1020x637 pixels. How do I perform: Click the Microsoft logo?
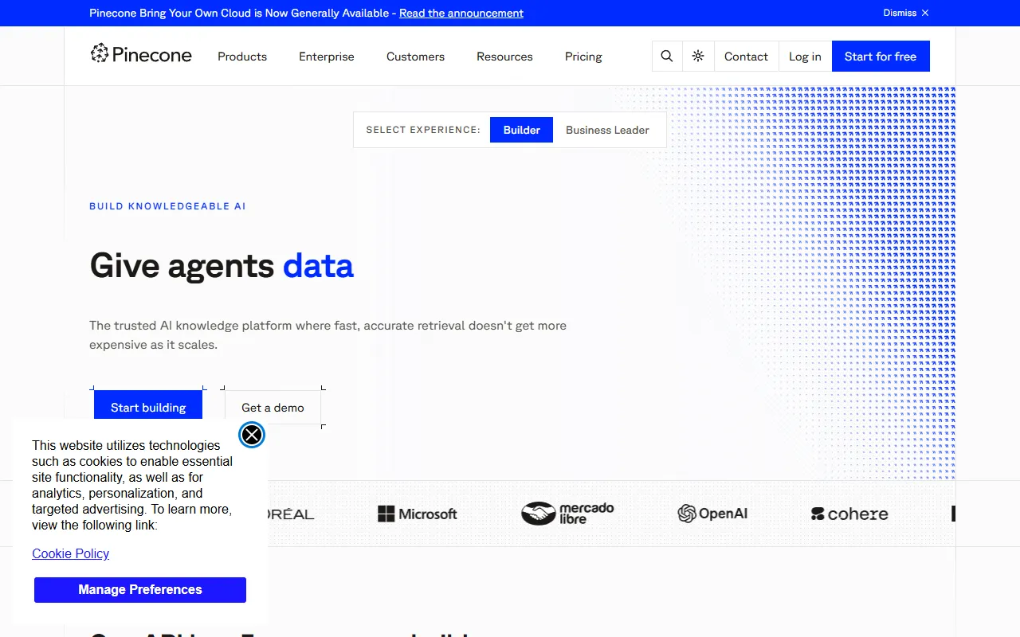[x=418, y=514]
